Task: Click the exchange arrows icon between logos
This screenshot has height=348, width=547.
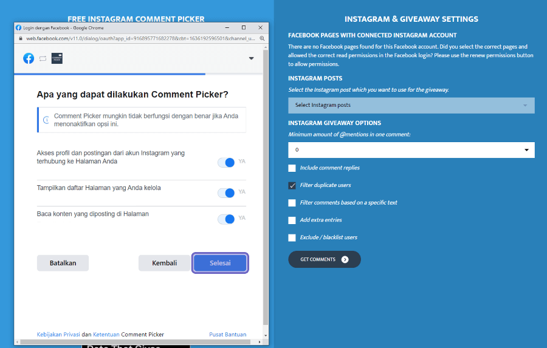Action: coord(43,58)
